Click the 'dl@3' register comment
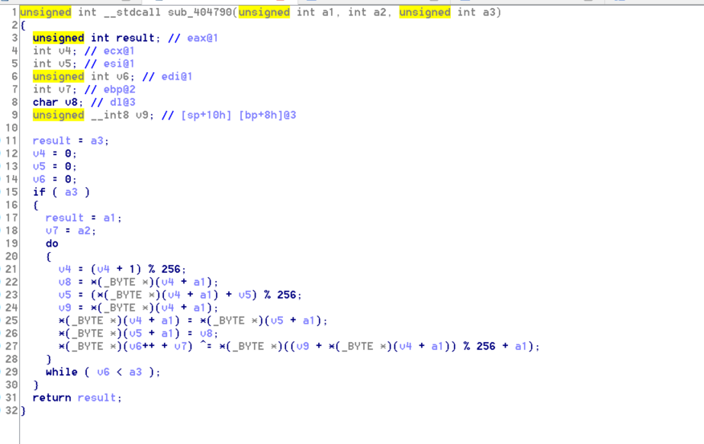Viewport: 704px width, 444px height. click(x=123, y=102)
